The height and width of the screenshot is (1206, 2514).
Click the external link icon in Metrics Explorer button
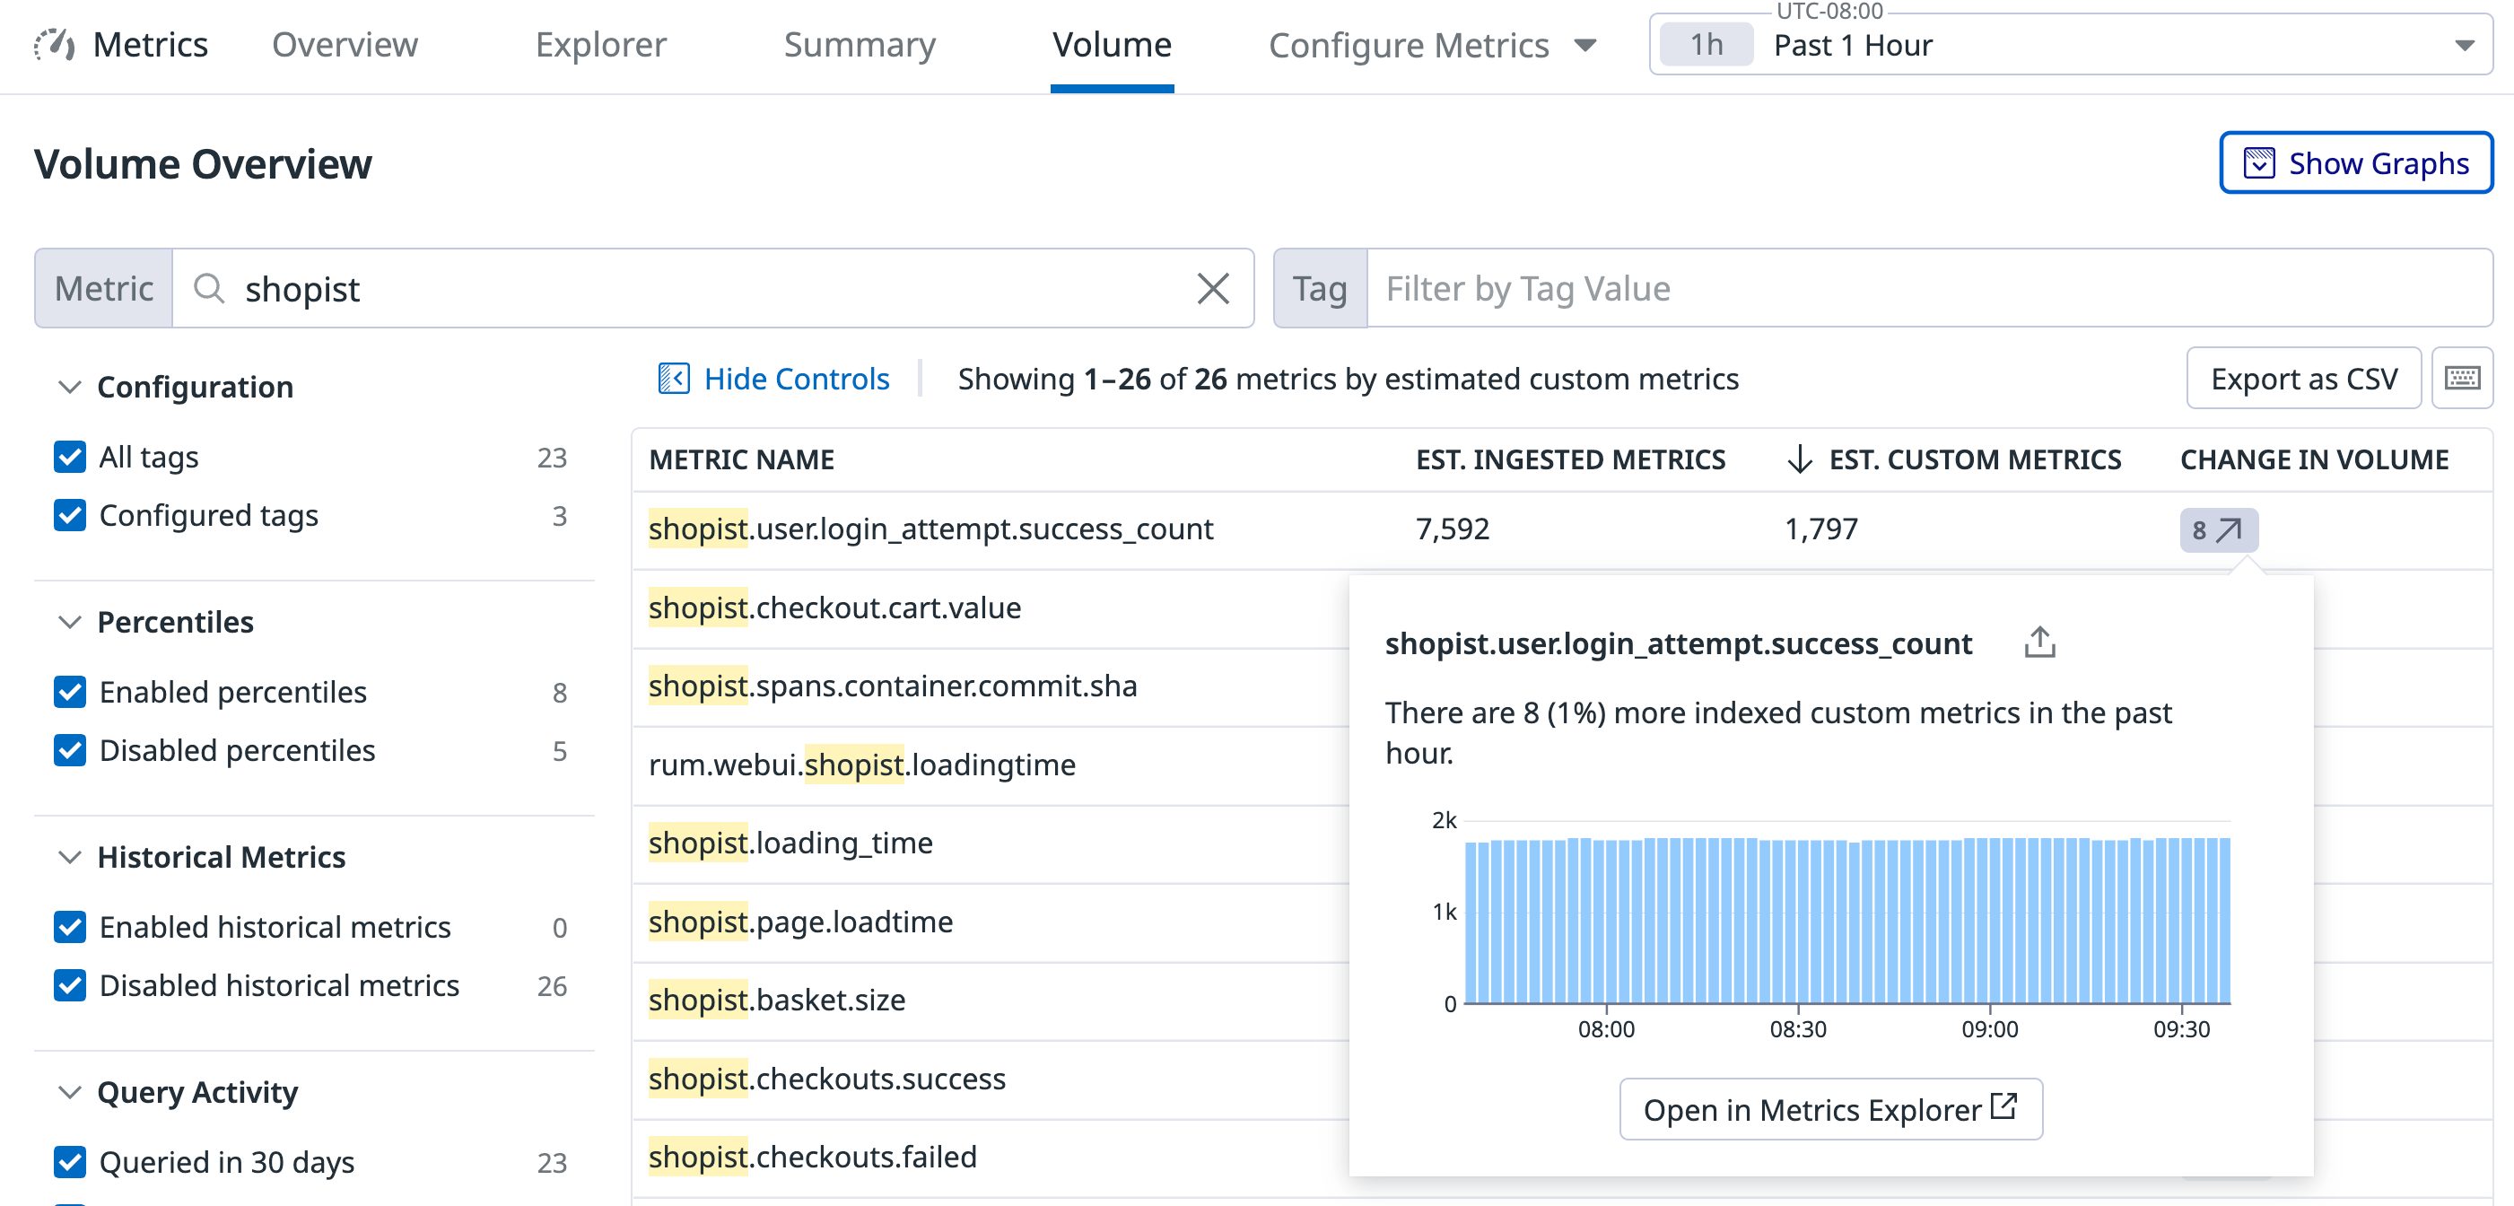[x=2003, y=1107]
